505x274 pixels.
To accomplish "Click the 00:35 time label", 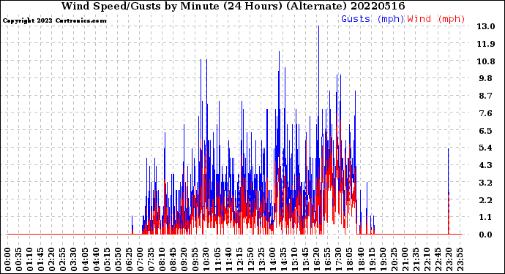I will pyautogui.click(x=19, y=259).
